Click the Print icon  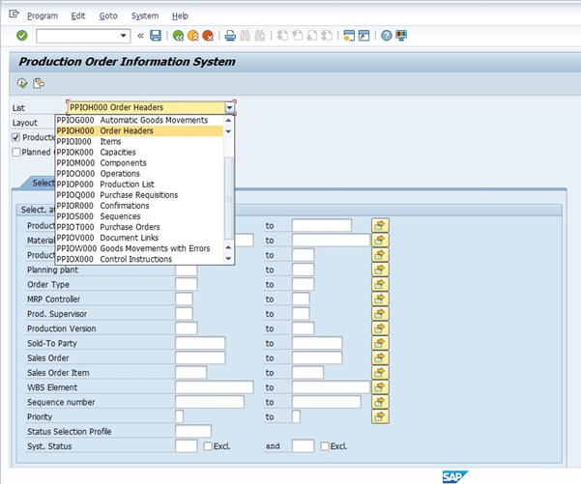tap(230, 36)
